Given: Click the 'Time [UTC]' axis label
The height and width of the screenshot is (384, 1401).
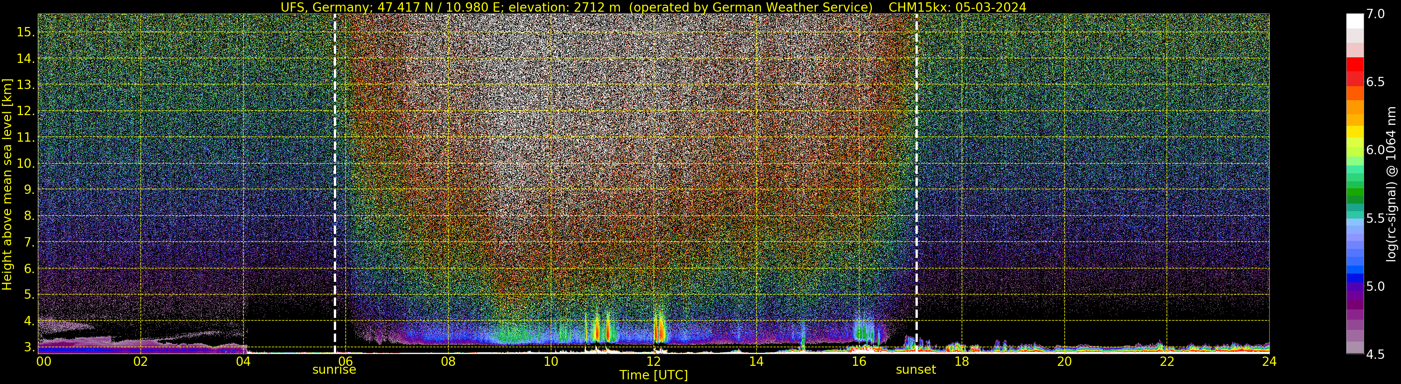Looking at the screenshot, I should pos(654,375).
